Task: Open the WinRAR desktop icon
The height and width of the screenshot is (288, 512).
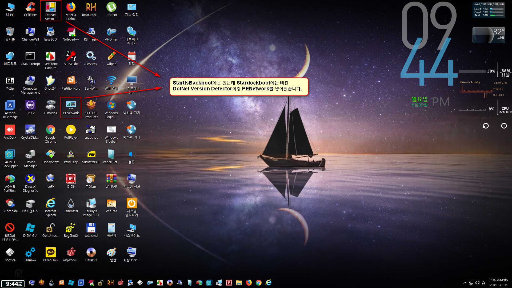Action: (x=111, y=181)
